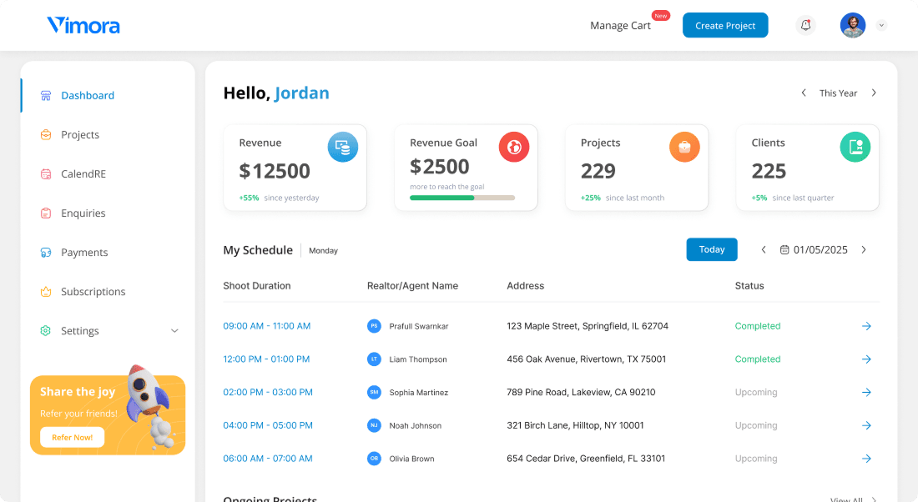Viewport: 918px width, 502px height.
Task: Click the revenue goal progress bar
Action: click(462, 198)
